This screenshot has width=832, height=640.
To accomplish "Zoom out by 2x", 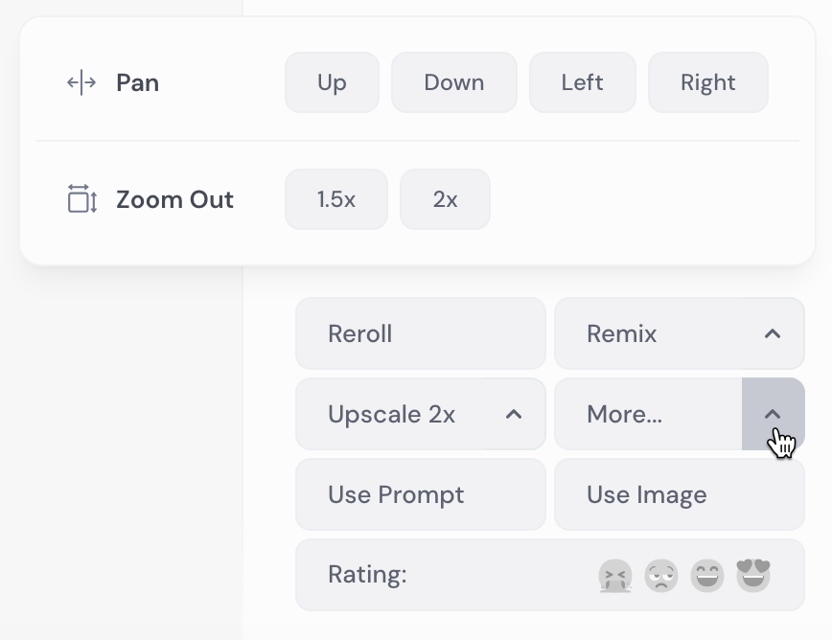I will 445,199.
